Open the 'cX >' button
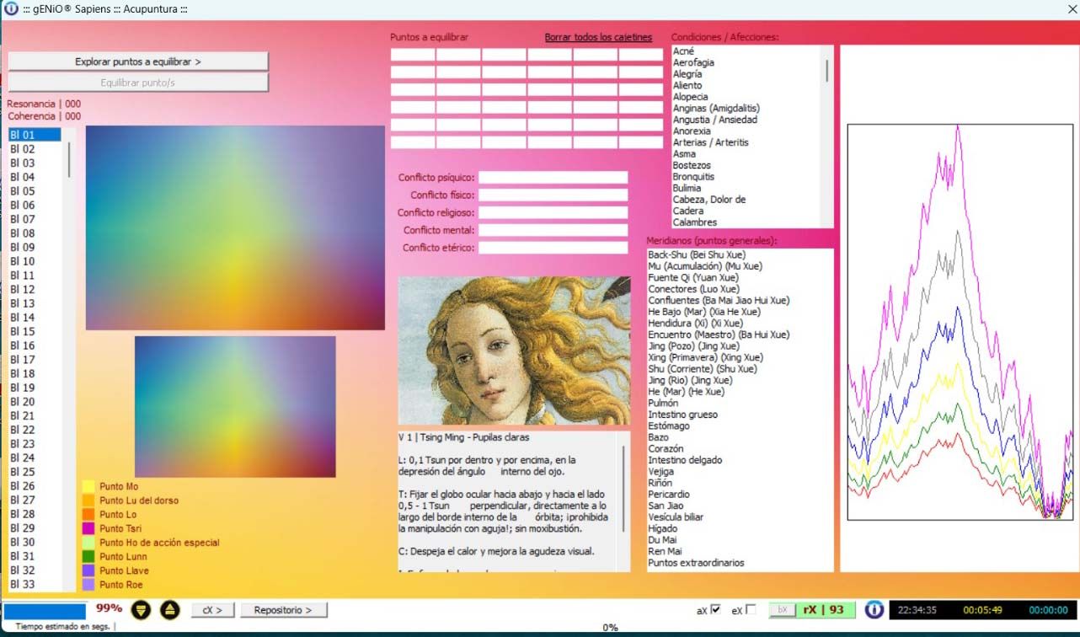 click(x=212, y=610)
